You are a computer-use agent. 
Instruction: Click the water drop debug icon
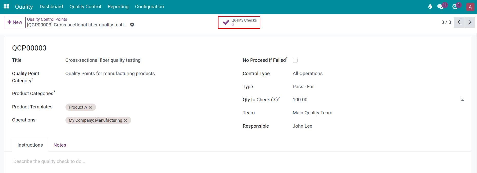tap(430, 6)
